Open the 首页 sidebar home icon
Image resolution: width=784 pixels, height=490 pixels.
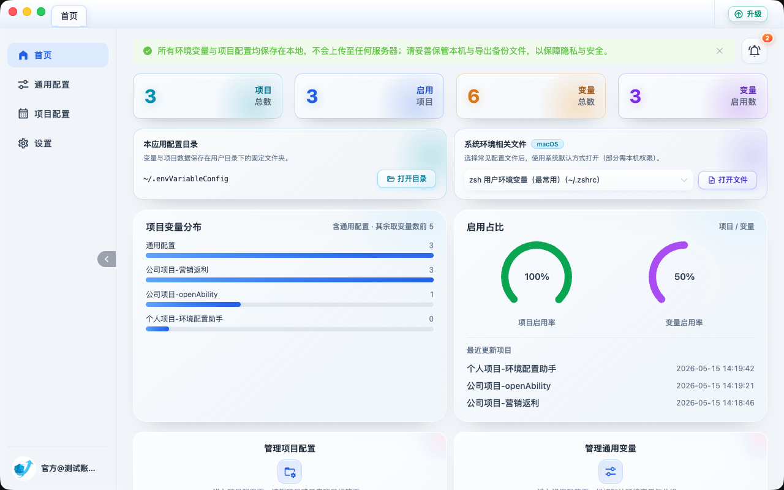[23, 55]
